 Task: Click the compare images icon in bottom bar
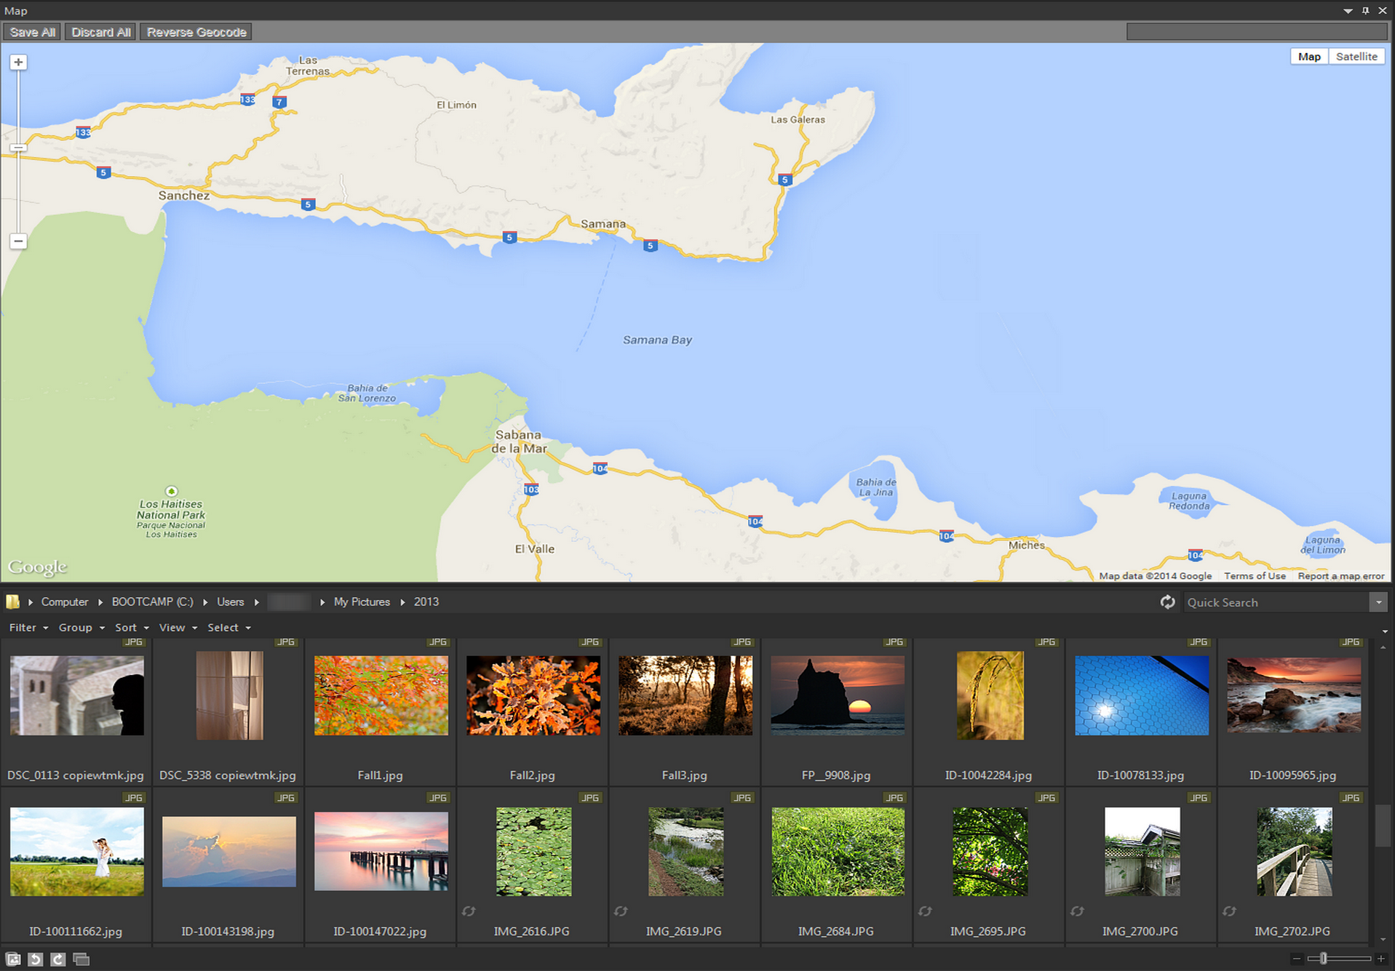click(82, 959)
